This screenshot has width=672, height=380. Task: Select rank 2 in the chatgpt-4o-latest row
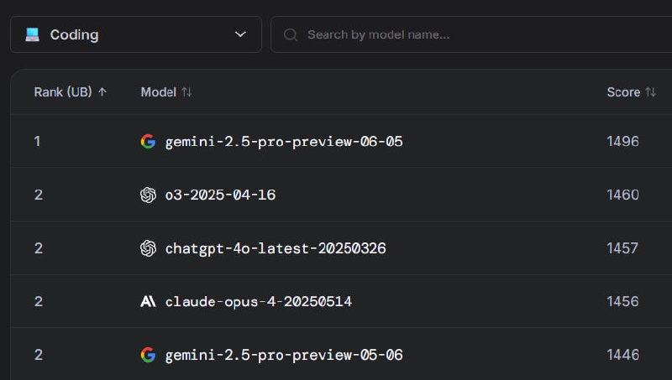coord(39,248)
